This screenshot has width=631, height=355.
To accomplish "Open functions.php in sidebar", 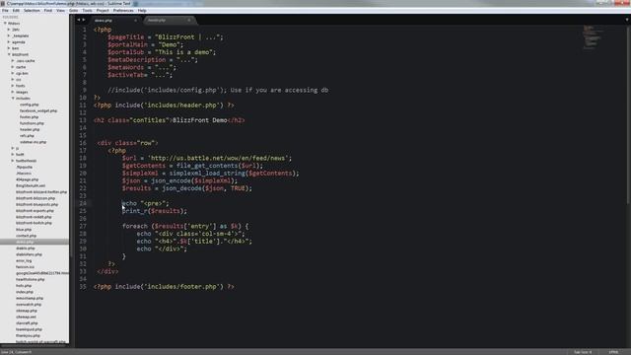I will (32, 123).
